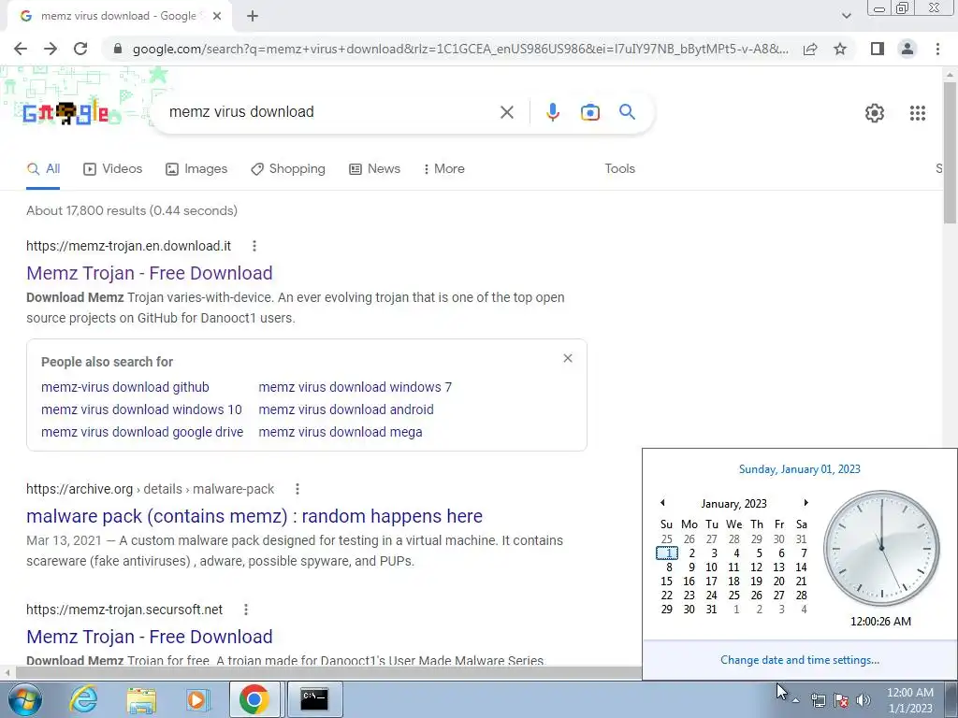Click Change date and time settings

pyautogui.click(x=800, y=660)
